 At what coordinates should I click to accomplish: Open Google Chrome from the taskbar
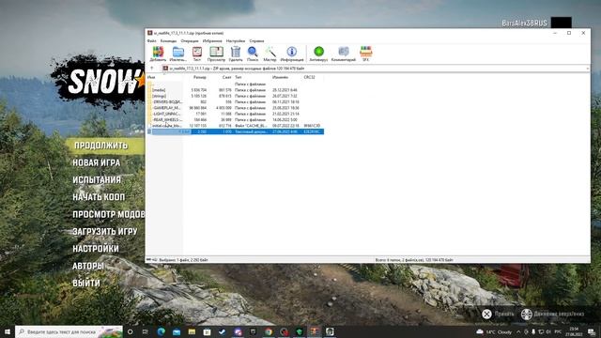(x=269, y=331)
